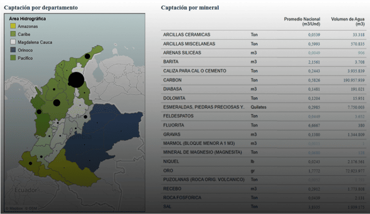Click the 190.957.939 water volume value
The width and height of the screenshot is (370, 214).
[349, 80]
